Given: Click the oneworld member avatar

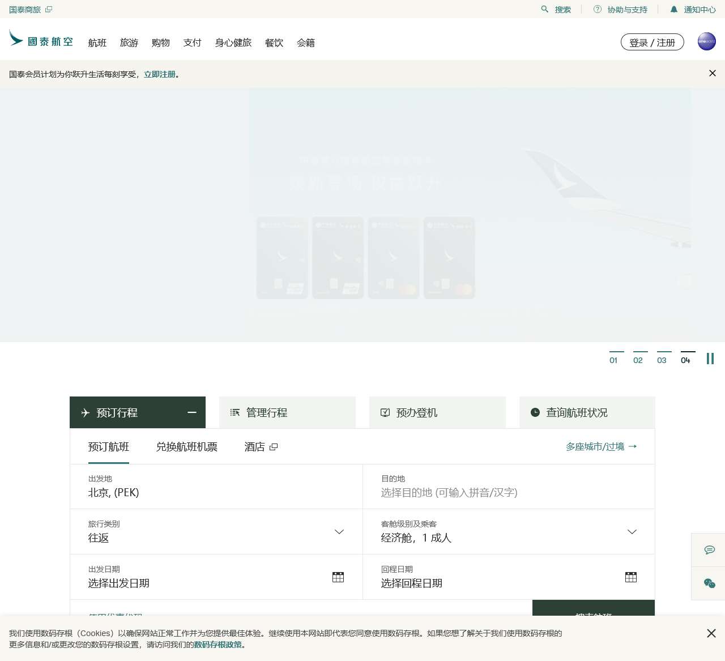Looking at the screenshot, I should coord(706,41).
